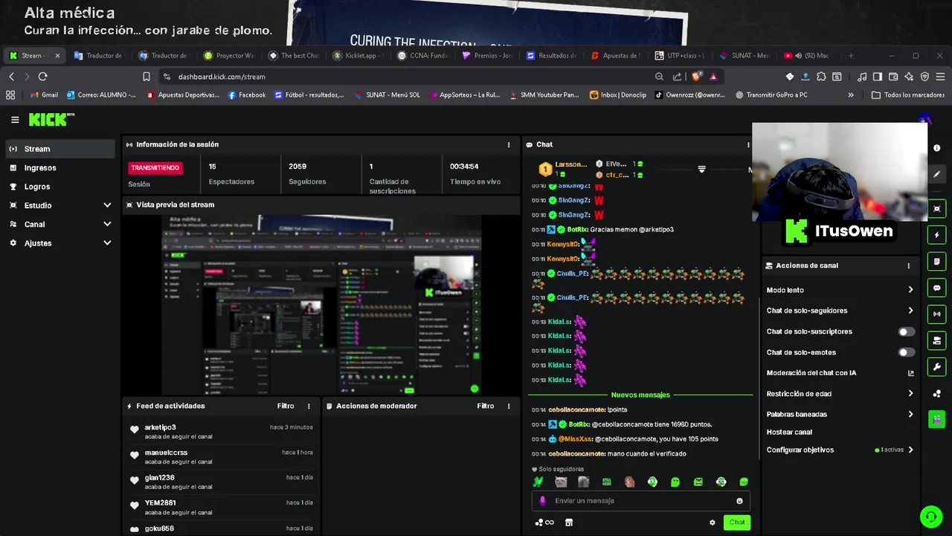Open green support headset button
Image resolution: width=952 pixels, height=536 pixels.
click(x=930, y=516)
